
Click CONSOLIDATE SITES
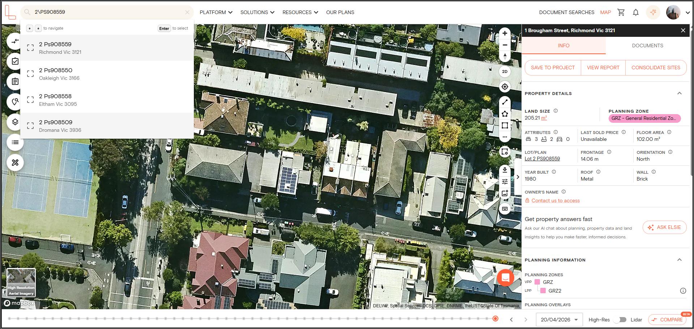(x=656, y=68)
